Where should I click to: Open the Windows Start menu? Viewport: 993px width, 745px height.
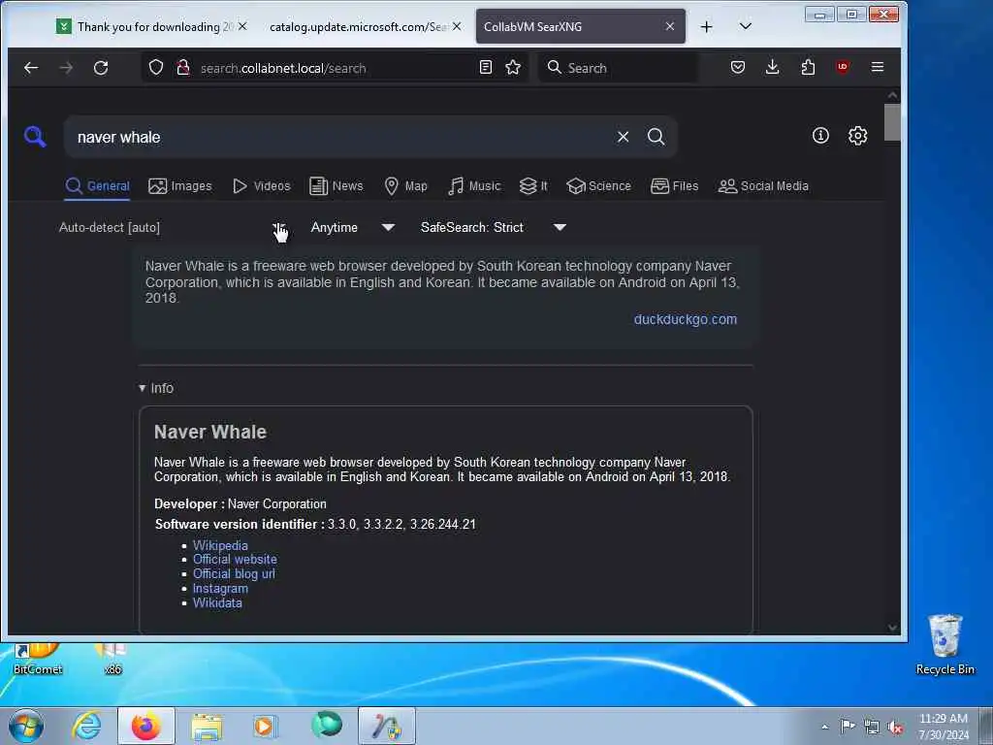26,726
